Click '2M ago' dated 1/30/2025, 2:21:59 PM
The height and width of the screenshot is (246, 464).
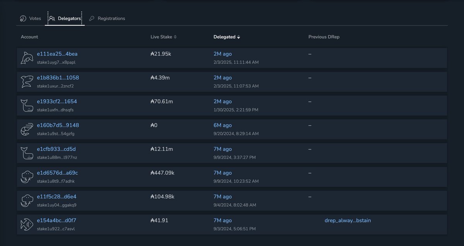pos(223,102)
